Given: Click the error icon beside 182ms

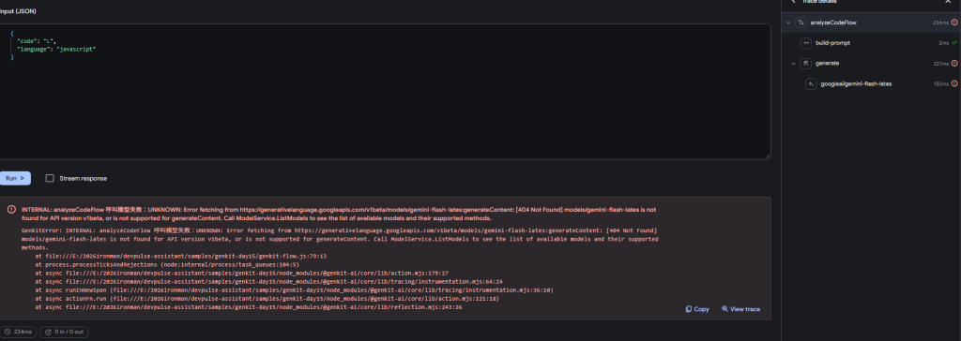Looking at the screenshot, I should click(954, 84).
